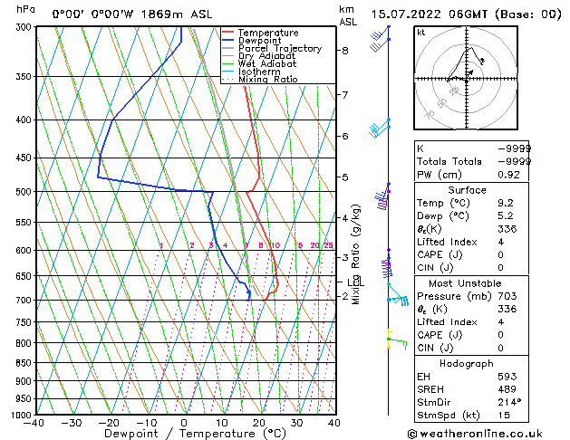Click the 40 temperature axis label
570x440 pixels.
point(334,423)
